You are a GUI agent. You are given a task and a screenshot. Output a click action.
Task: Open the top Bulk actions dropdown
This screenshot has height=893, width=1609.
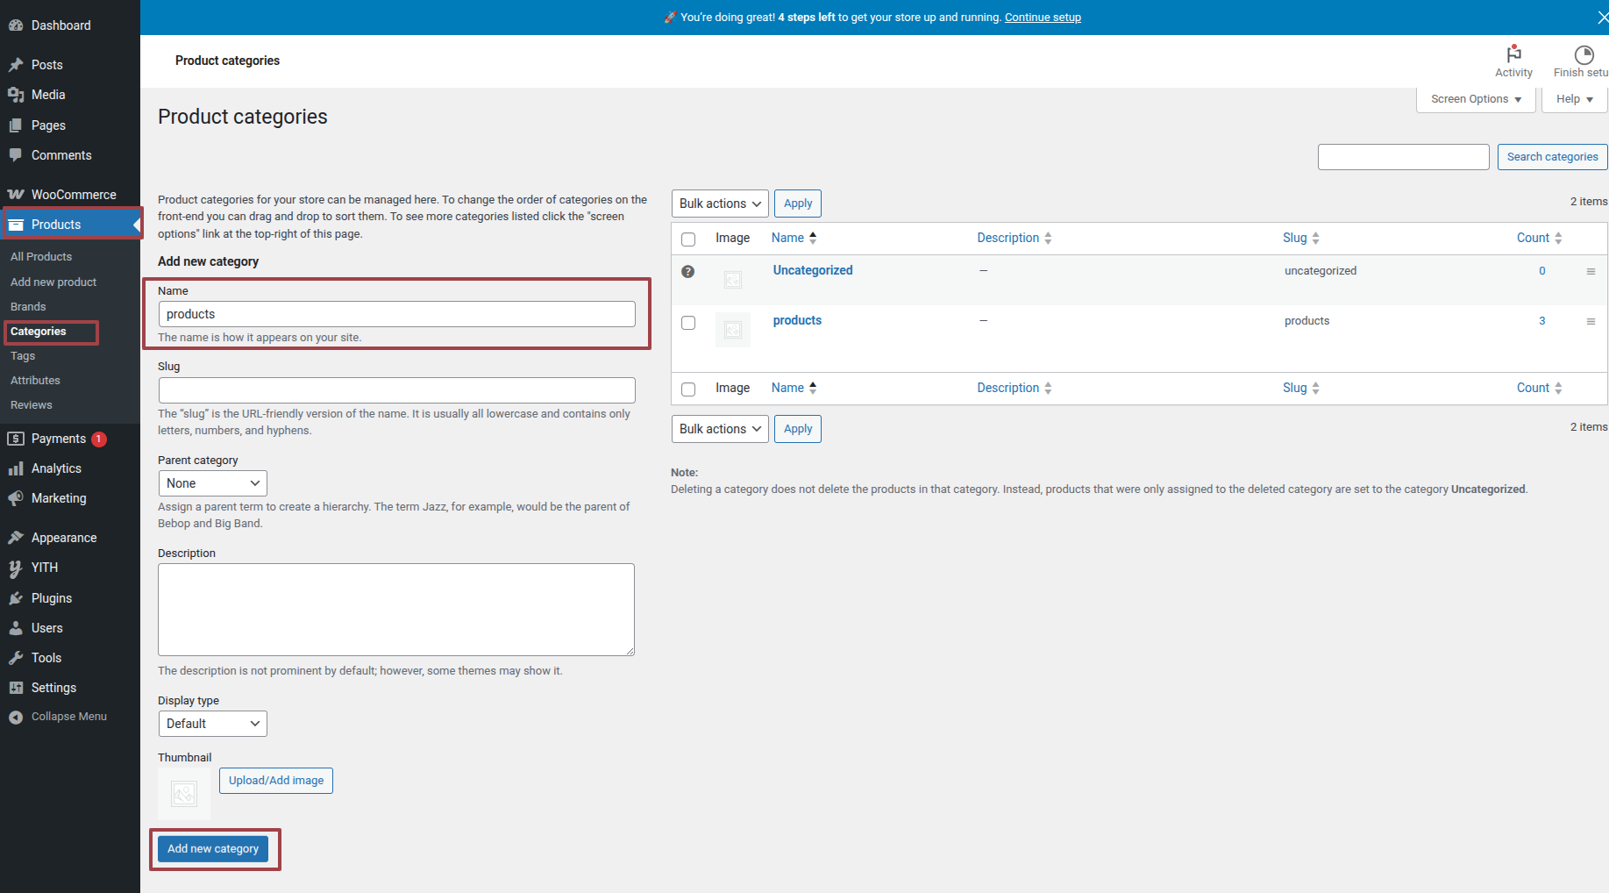pos(720,204)
